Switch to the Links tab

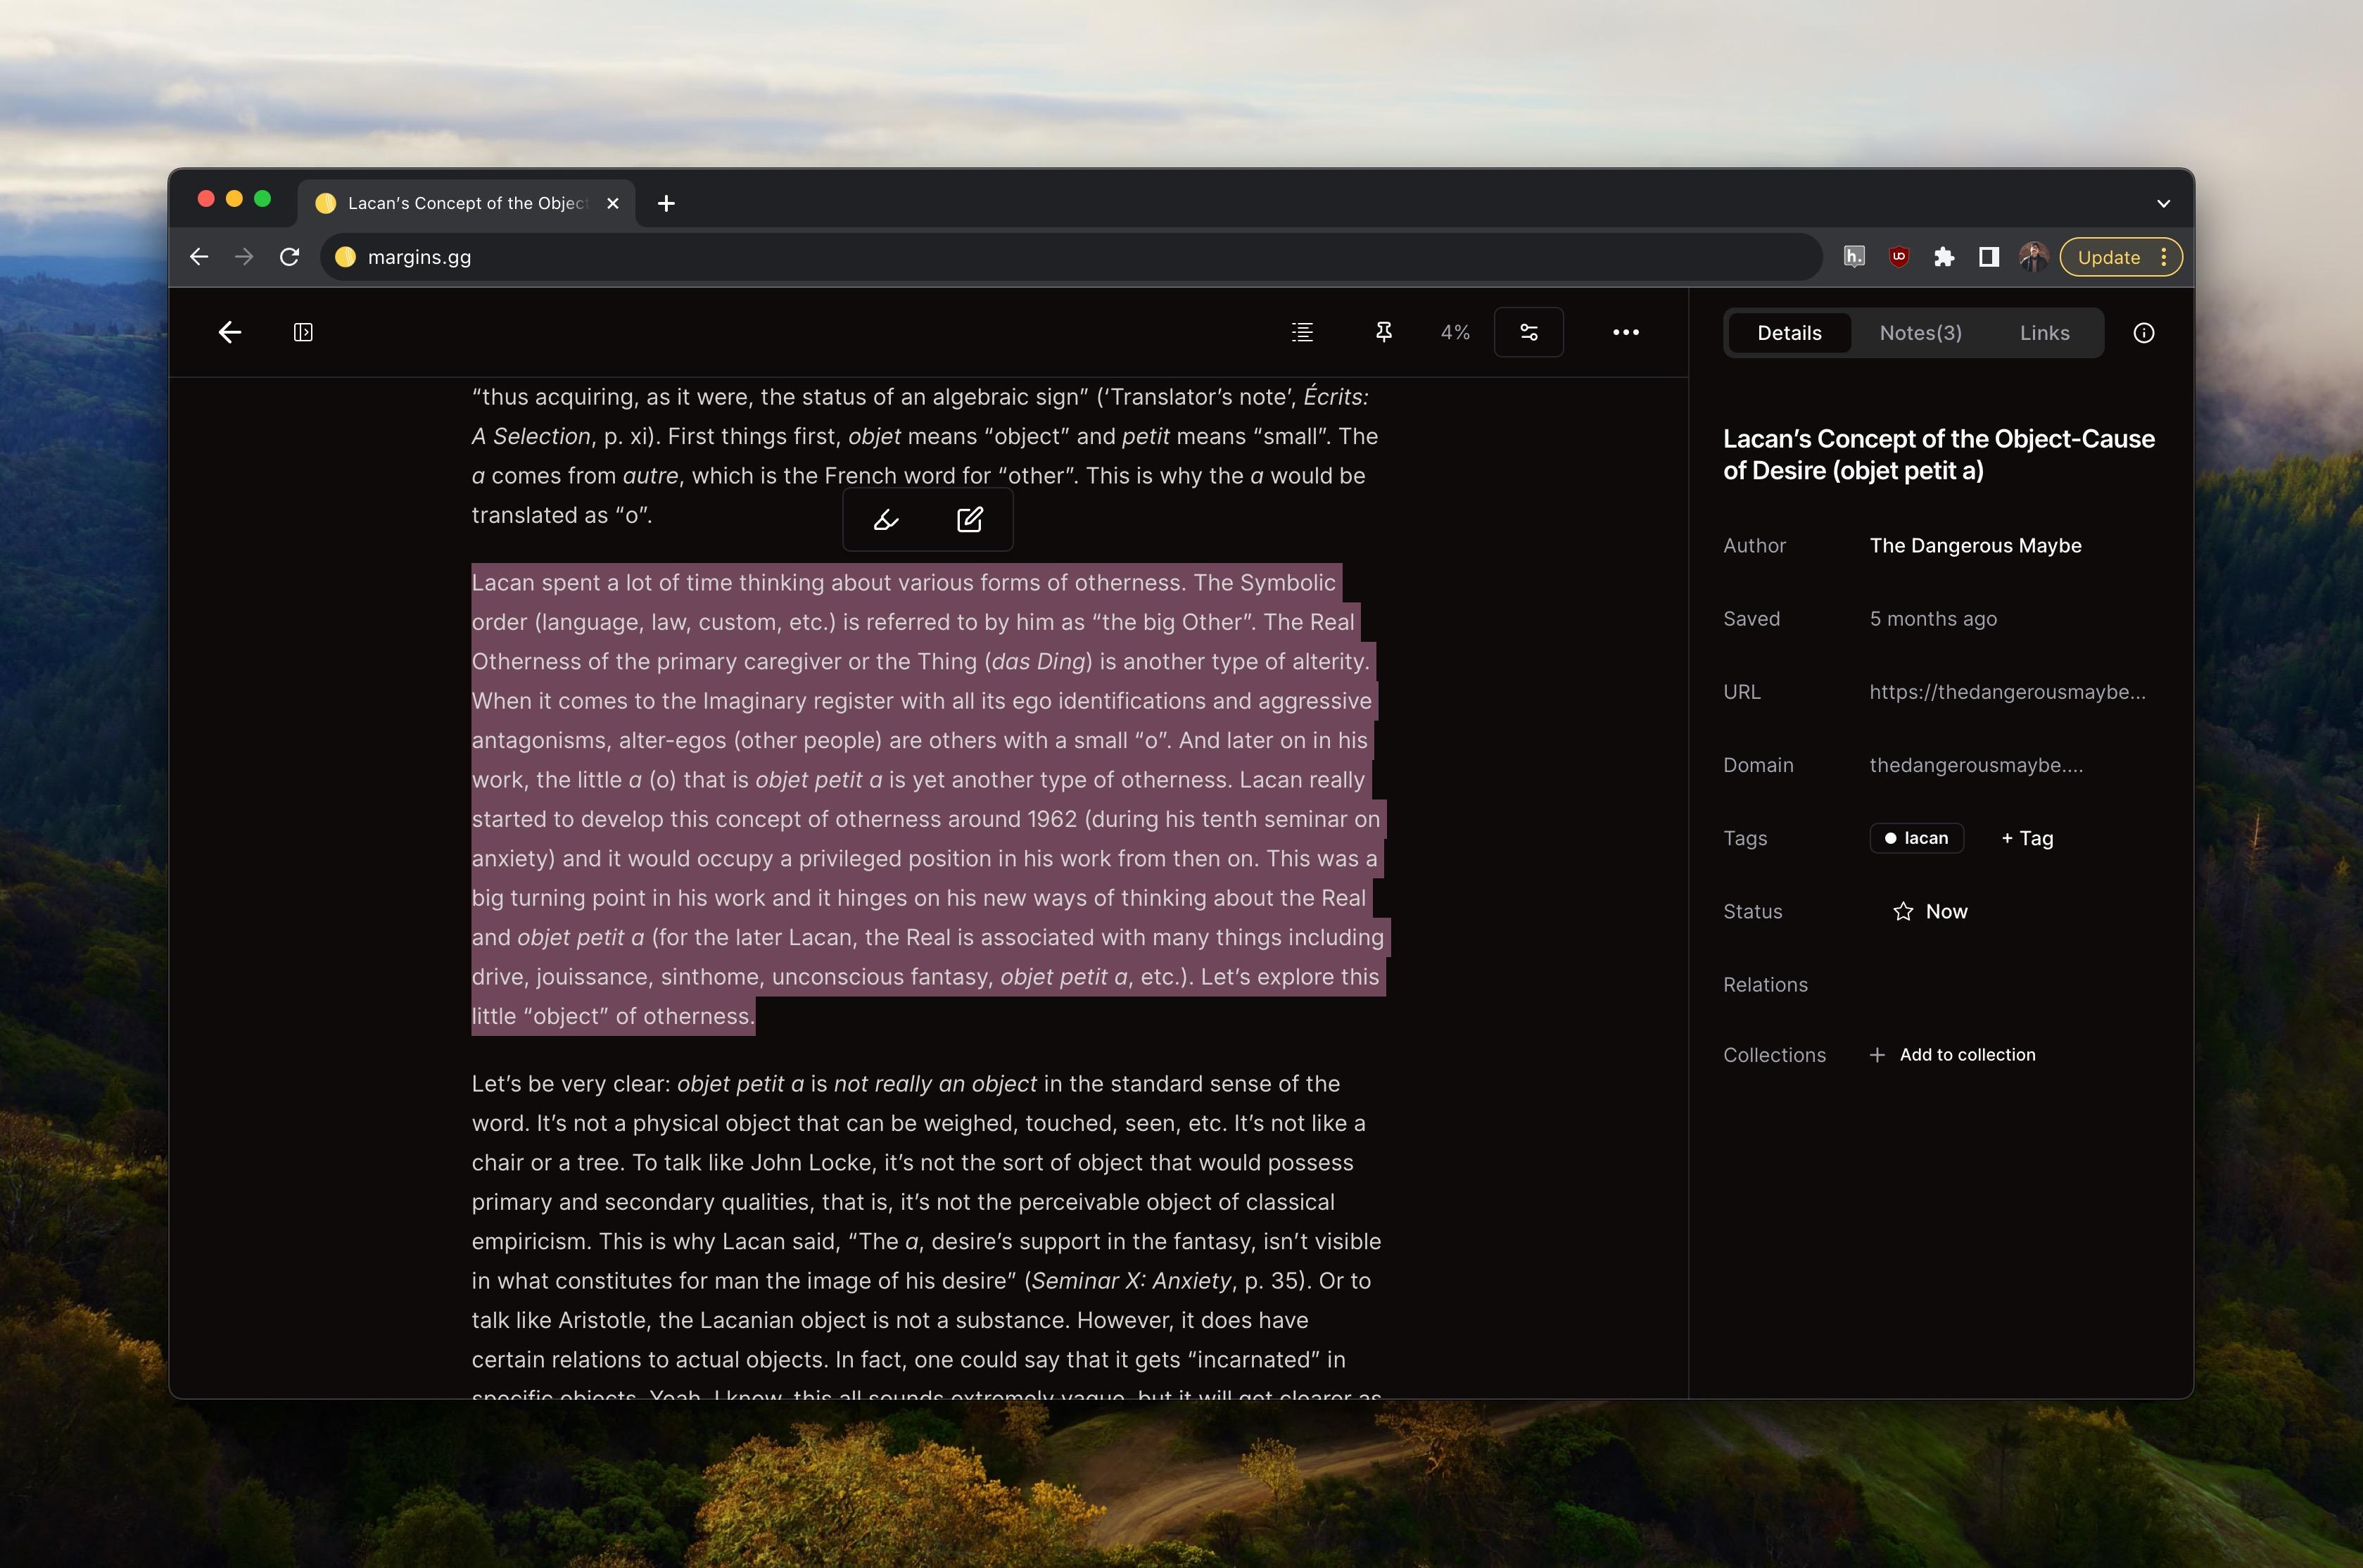[2044, 333]
